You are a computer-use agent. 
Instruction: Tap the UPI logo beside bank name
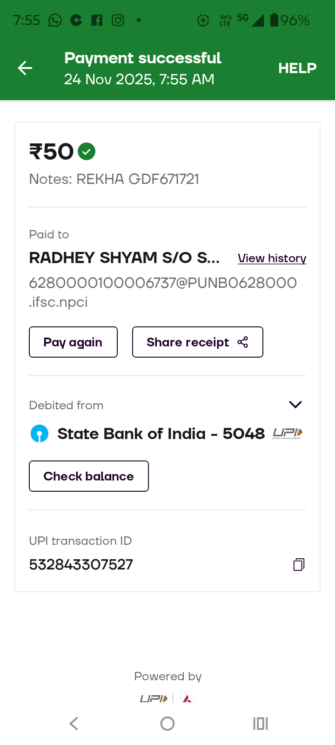click(287, 433)
